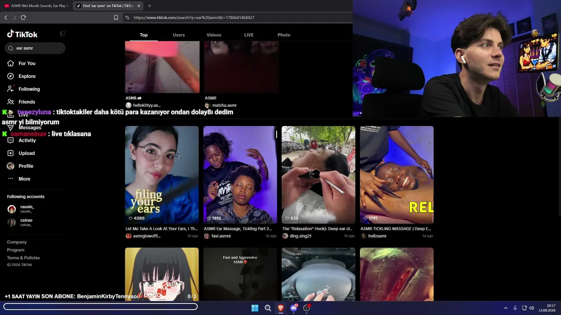Switch to the Photo tab
561x315 pixels.
tap(284, 35)
